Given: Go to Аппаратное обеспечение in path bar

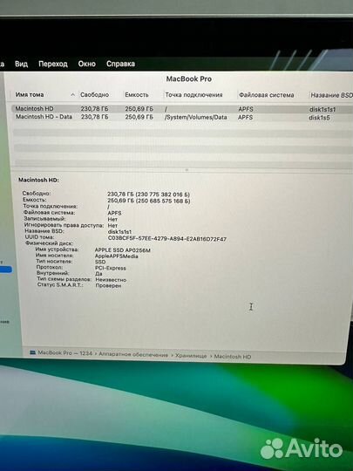Looking at the screenshot, I should [x=133, y=355].
